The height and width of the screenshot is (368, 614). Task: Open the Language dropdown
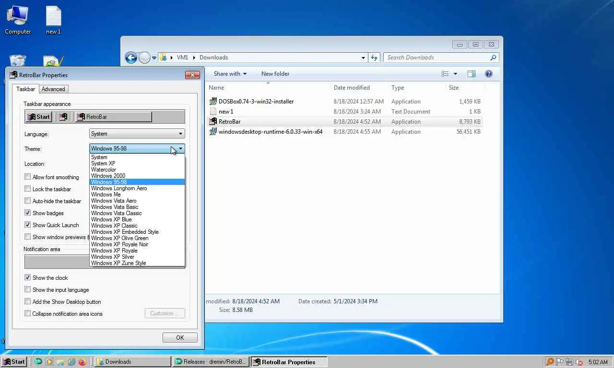[x=137, y=134]
